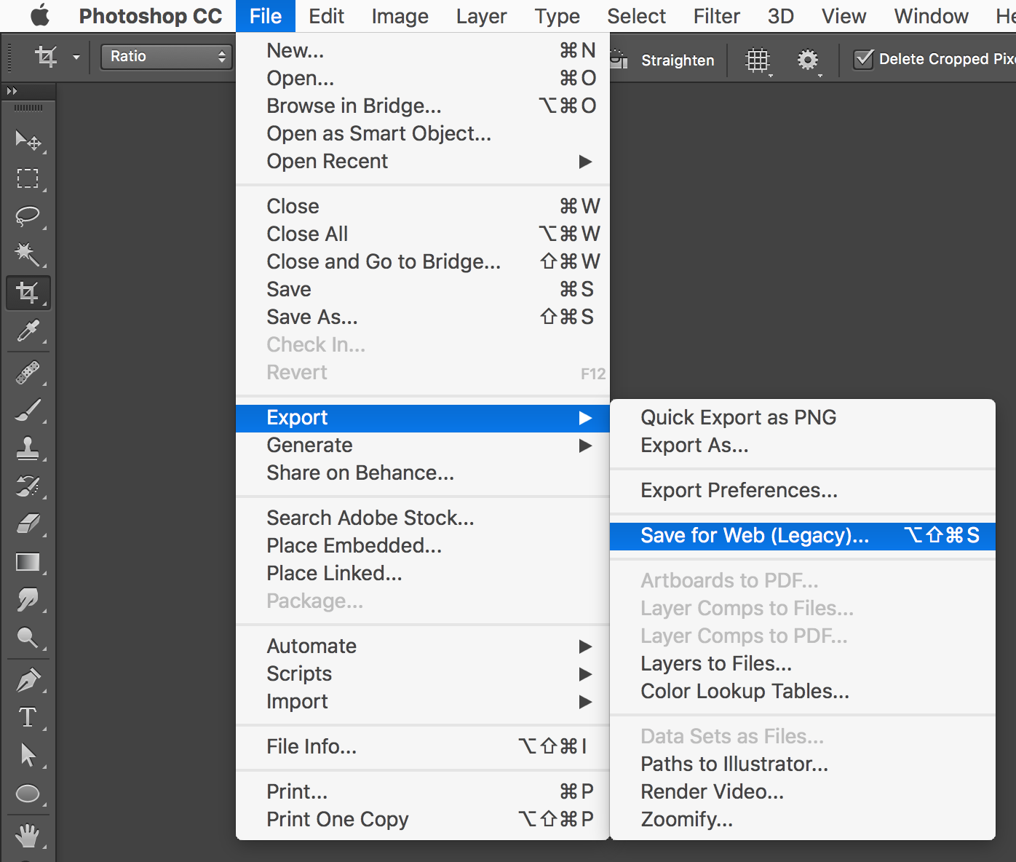Open the Ratio preset dropdown
Viewport: 1016px width, 862px height.
(x=167, y=56)
